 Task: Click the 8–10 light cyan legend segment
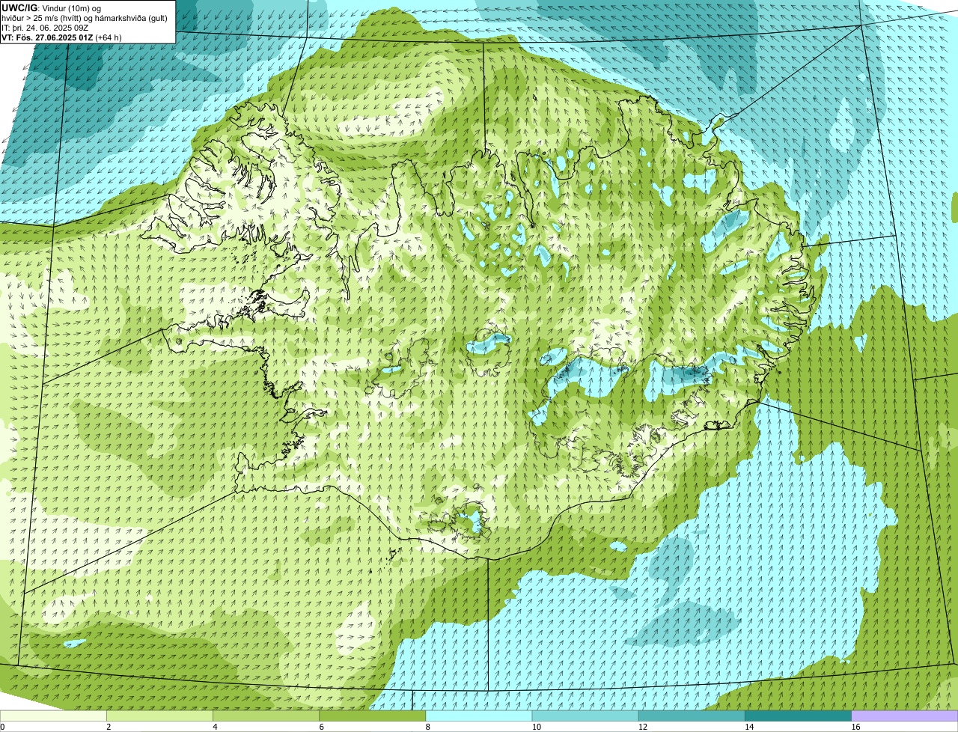tap(479, 716)
